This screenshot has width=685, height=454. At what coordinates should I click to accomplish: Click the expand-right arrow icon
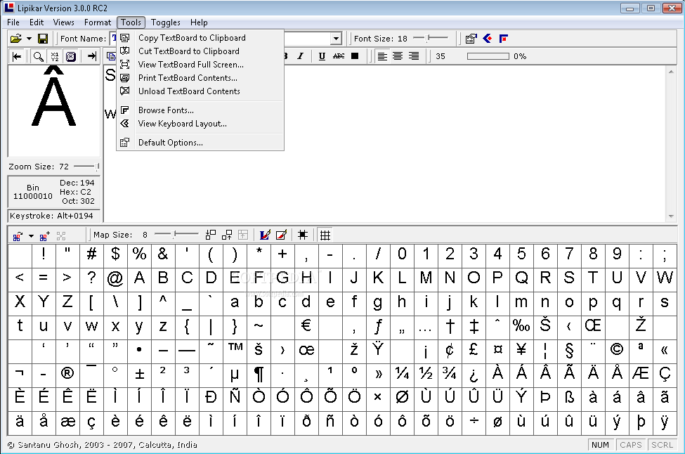coord(92,56)
